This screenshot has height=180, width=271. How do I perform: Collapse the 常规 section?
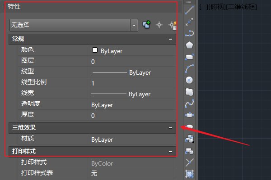tap(170, 39)
